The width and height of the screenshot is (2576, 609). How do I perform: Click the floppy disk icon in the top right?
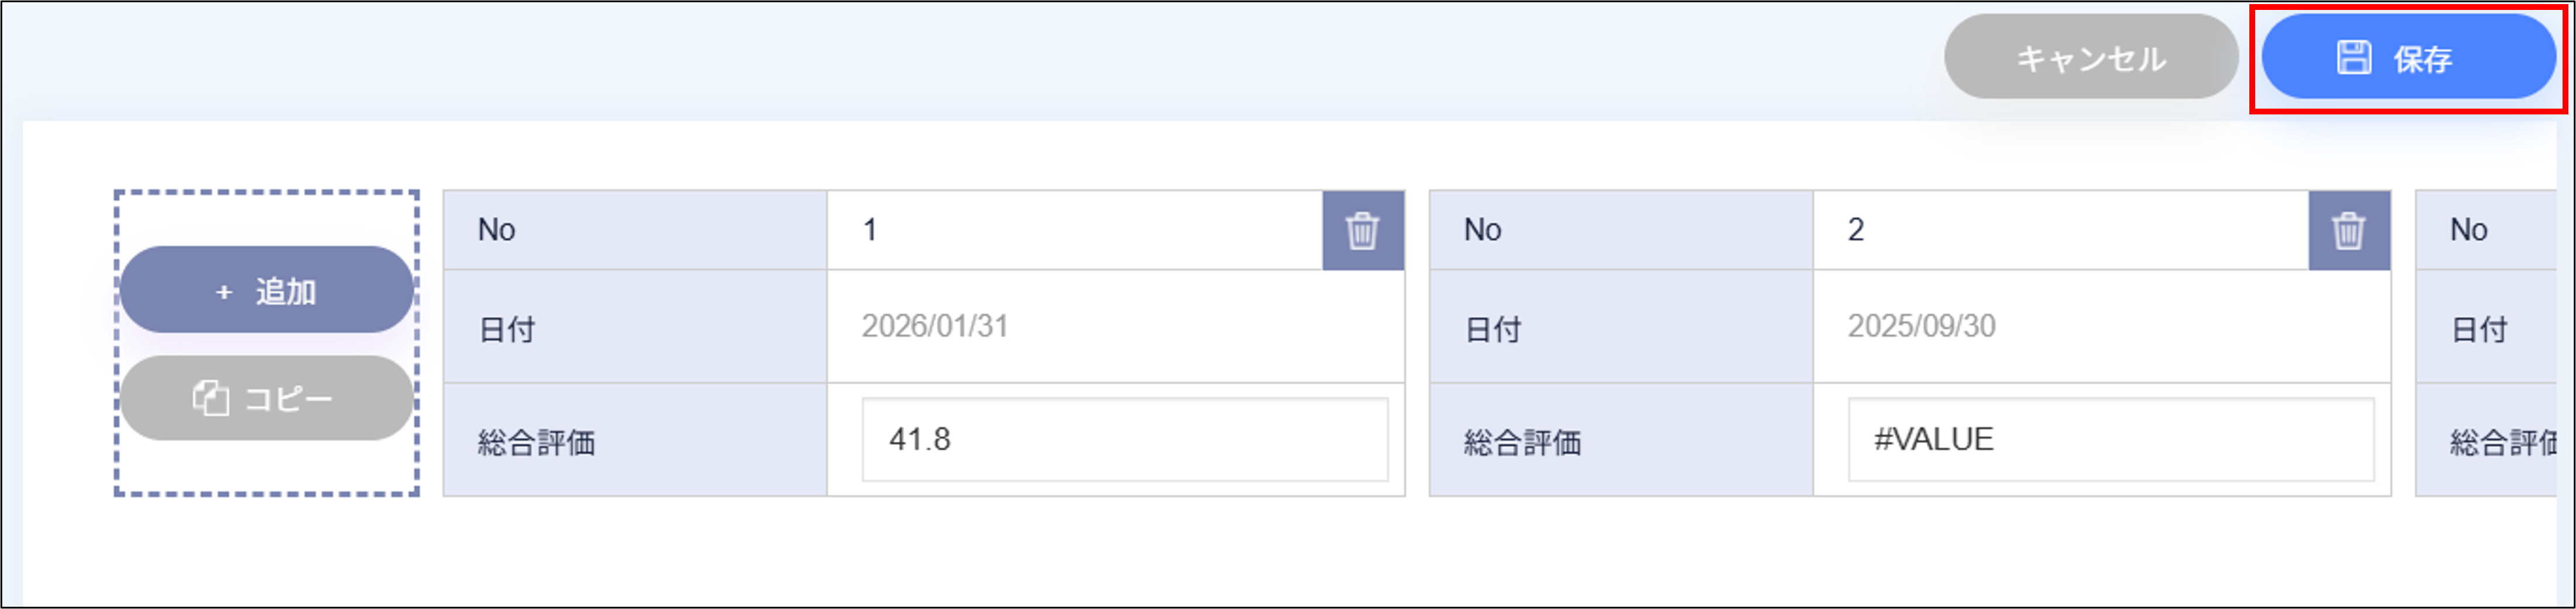point(2355,58)
